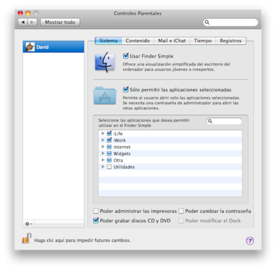
Task: Toggle Sólo permitir las aplicaciones seleccionadas checkbox
Action: [126, 90]
